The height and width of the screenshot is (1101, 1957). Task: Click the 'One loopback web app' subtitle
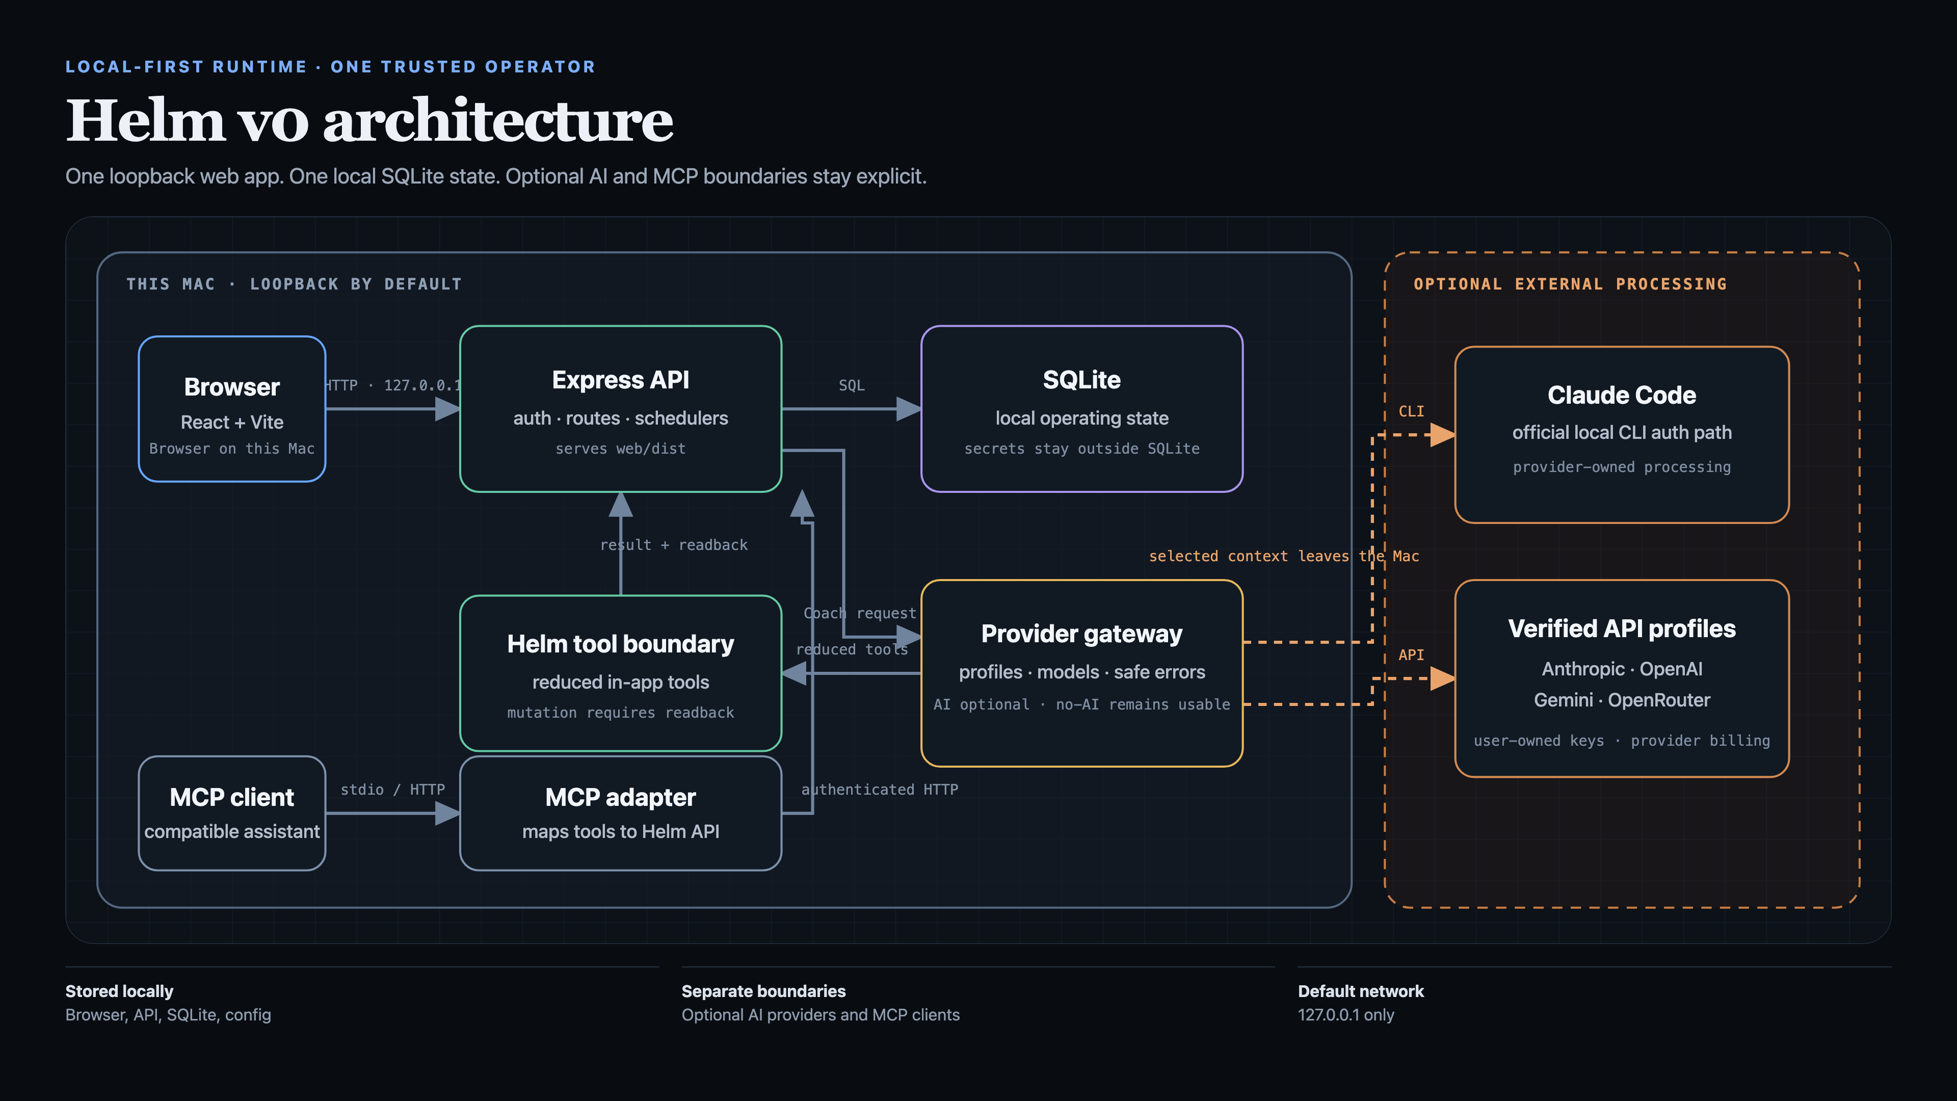click(495, 176)
